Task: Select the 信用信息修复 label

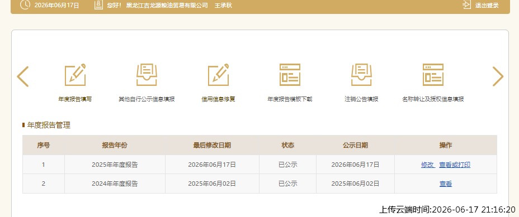Action: click(x=219, y=99)
